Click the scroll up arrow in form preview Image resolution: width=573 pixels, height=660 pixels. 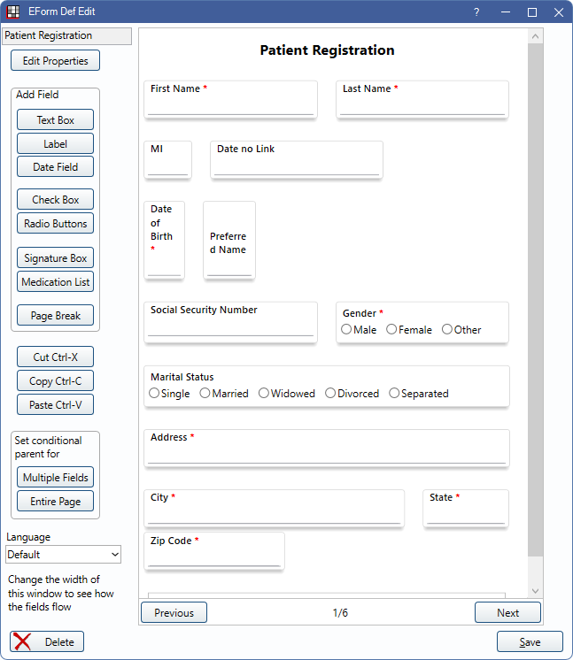tap(535, 36)
